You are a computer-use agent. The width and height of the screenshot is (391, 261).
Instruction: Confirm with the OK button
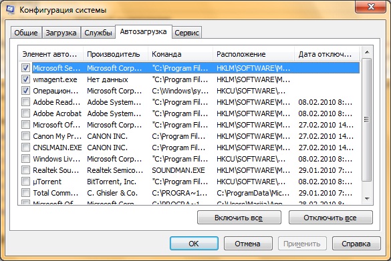click(194, 244)
